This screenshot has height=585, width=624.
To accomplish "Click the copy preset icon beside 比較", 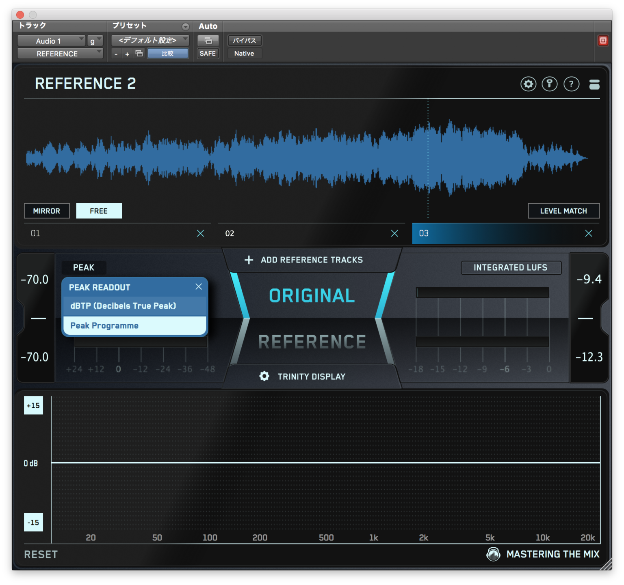I will coord(139,53).
